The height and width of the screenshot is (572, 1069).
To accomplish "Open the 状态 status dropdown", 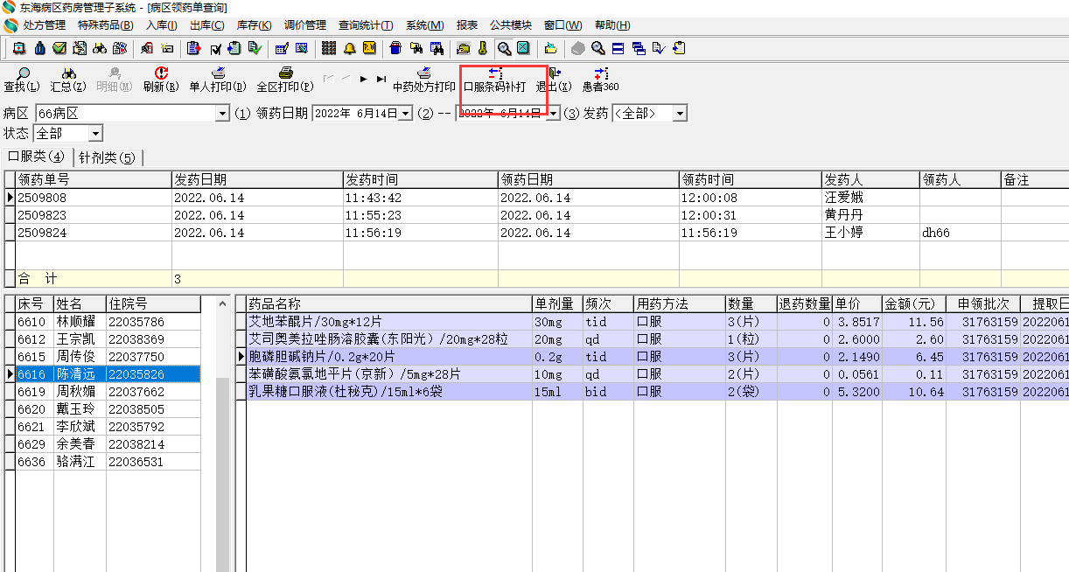I will tap(95, 134).
